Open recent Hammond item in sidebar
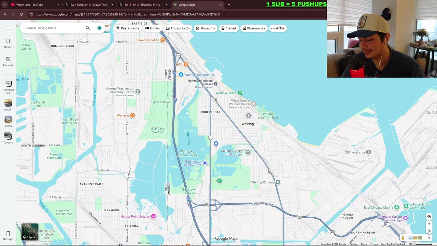The image size is (437, 246). point(8,87)
